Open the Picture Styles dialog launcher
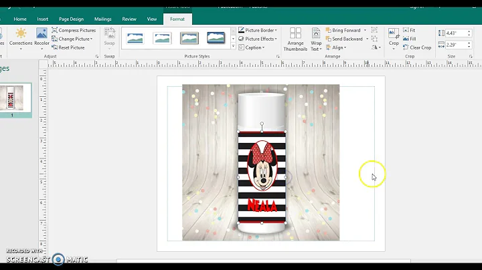Image resolution: width=482 pixels, height=270 pixels. [x=278, y=56]
